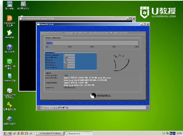Screen dimensions: 183x136
Task: Launch the DiskGenius partition tool icon
Action: (x=10, y=21)
